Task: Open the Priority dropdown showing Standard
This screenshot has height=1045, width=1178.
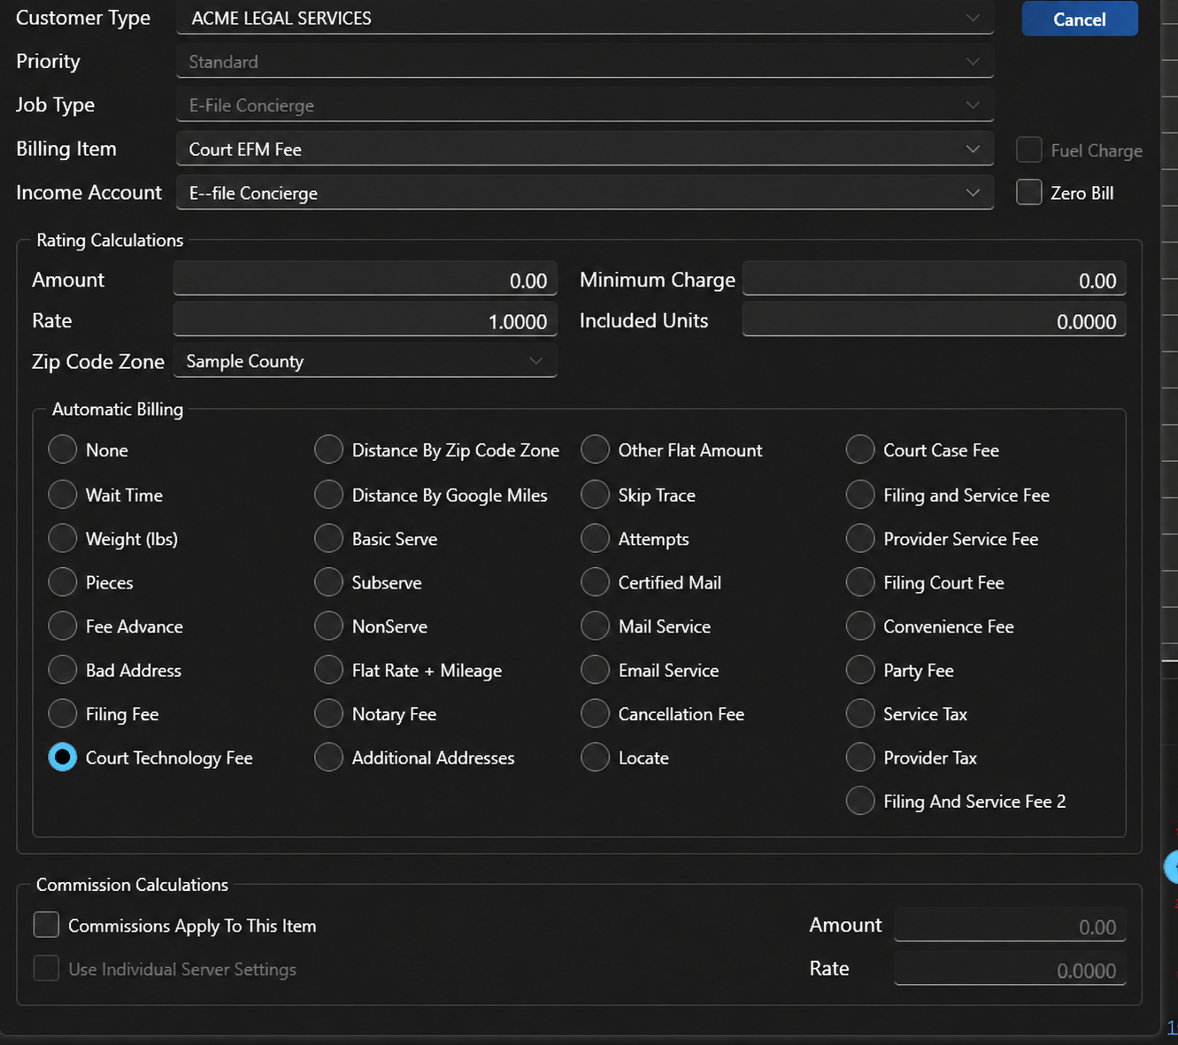Action: click(585, 61)
